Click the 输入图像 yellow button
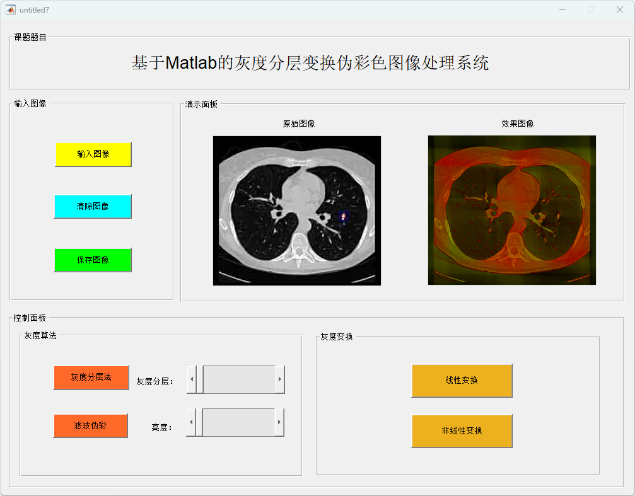Screen dimensions: 635x496 93,154
